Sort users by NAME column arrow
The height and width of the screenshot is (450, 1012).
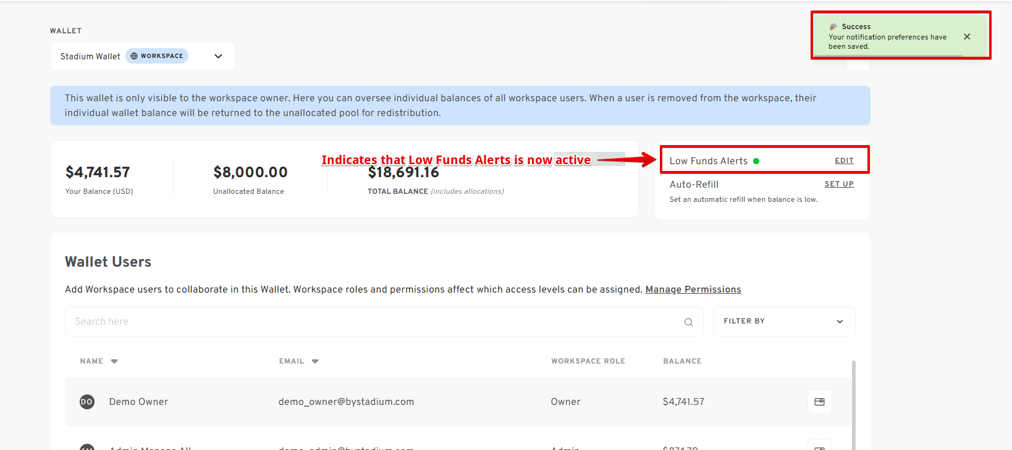pos(114,362)
